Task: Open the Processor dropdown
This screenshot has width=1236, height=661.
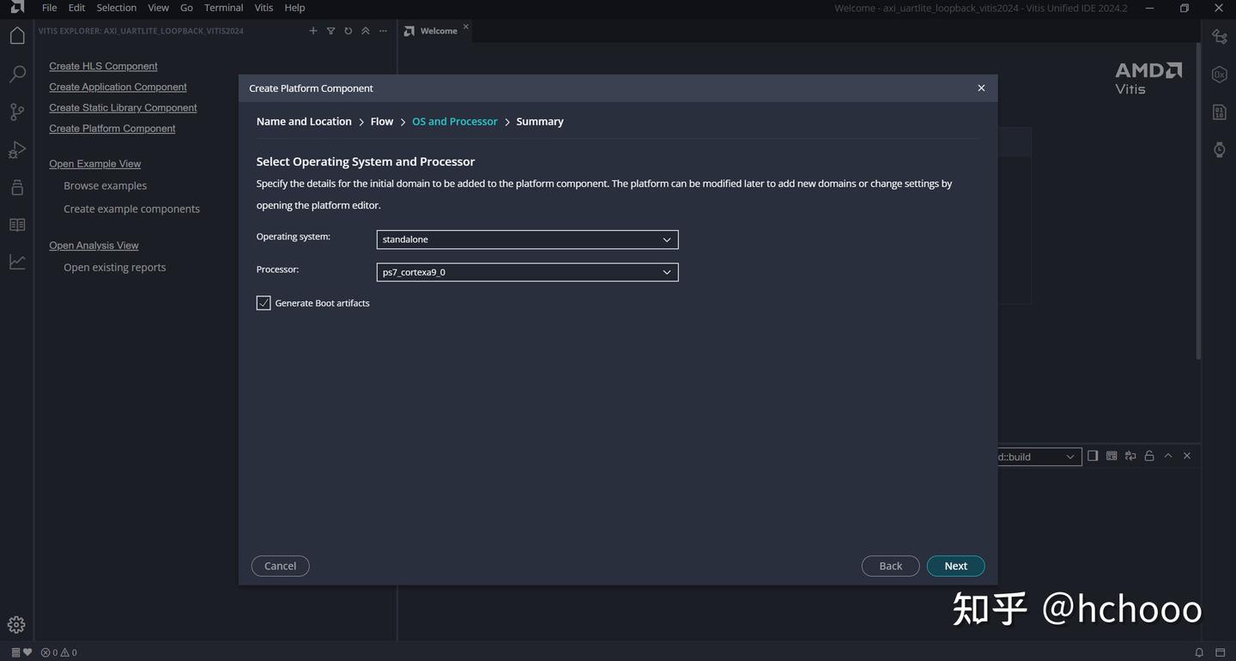Action: tap(527, 272)
